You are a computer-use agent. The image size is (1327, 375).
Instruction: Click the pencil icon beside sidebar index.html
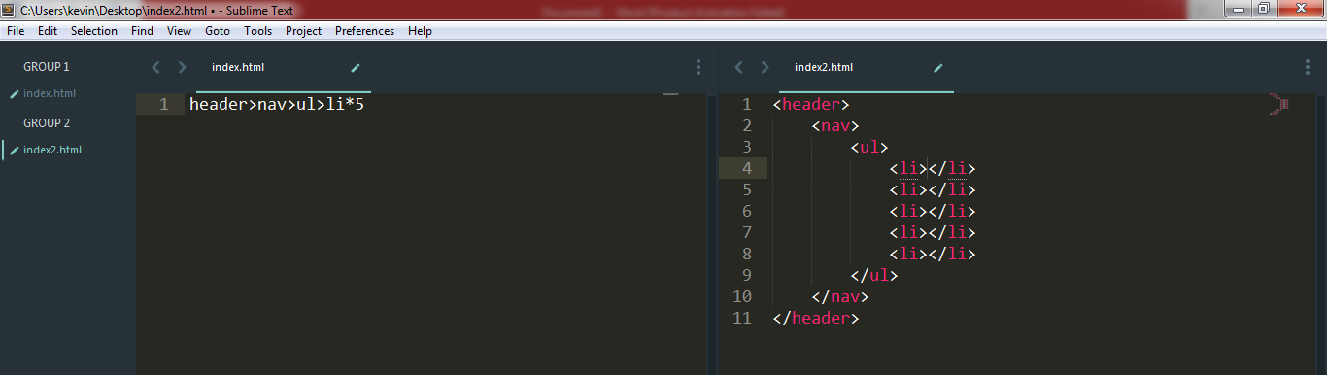coord(14,94)
